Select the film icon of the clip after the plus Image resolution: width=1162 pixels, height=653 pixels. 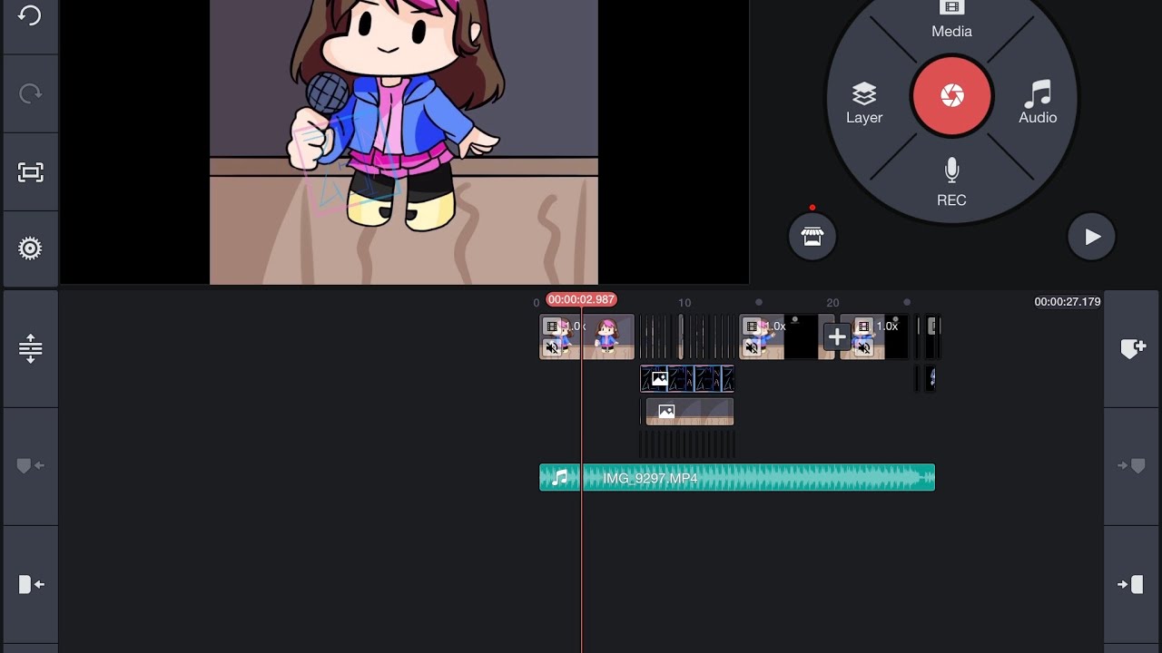pyautogui.click(x=864, y=326)
